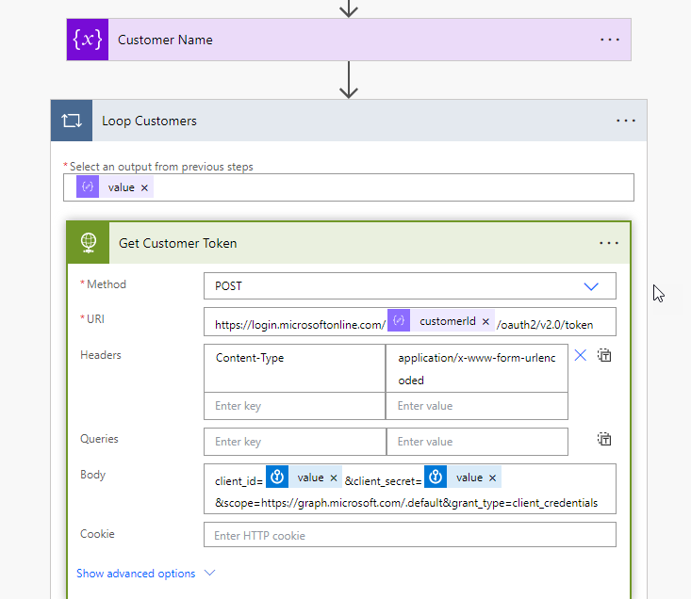Remove the value token from loop output
The image size is (691, 599).
[144, 187]
